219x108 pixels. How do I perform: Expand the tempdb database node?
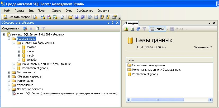(x=19, y=60)
